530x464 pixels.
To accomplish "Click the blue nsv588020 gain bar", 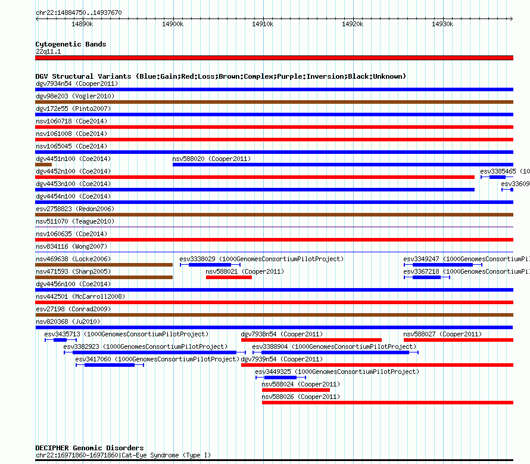I will click(343, 165).
